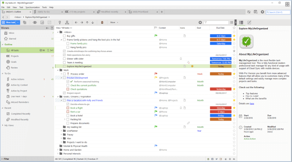Screen dimensions: 292x162
Task: Switch to the My projects tab
Action: tap(80, 12)
